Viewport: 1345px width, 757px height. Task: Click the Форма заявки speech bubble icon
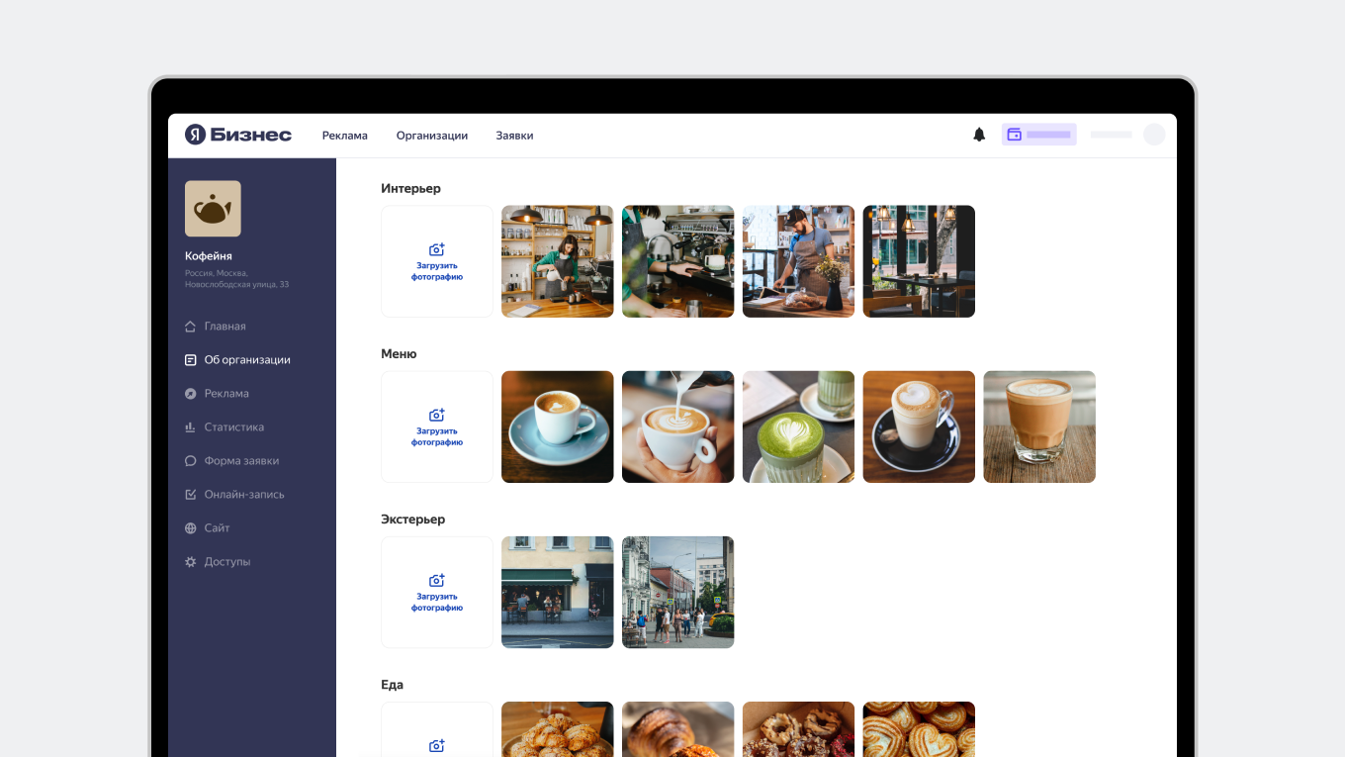point(191,461)
